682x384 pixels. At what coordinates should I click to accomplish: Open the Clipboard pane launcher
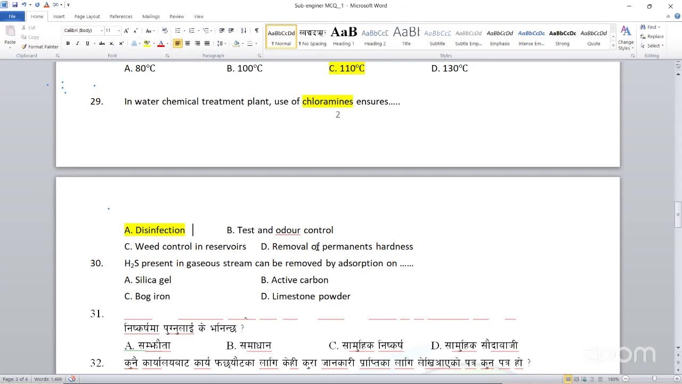[x=58, y=55]
